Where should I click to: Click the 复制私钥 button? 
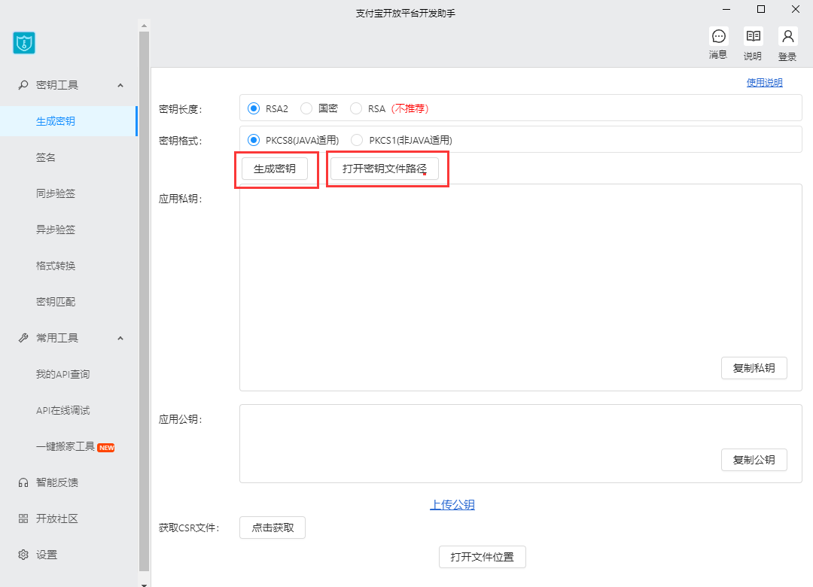point(754,368)
